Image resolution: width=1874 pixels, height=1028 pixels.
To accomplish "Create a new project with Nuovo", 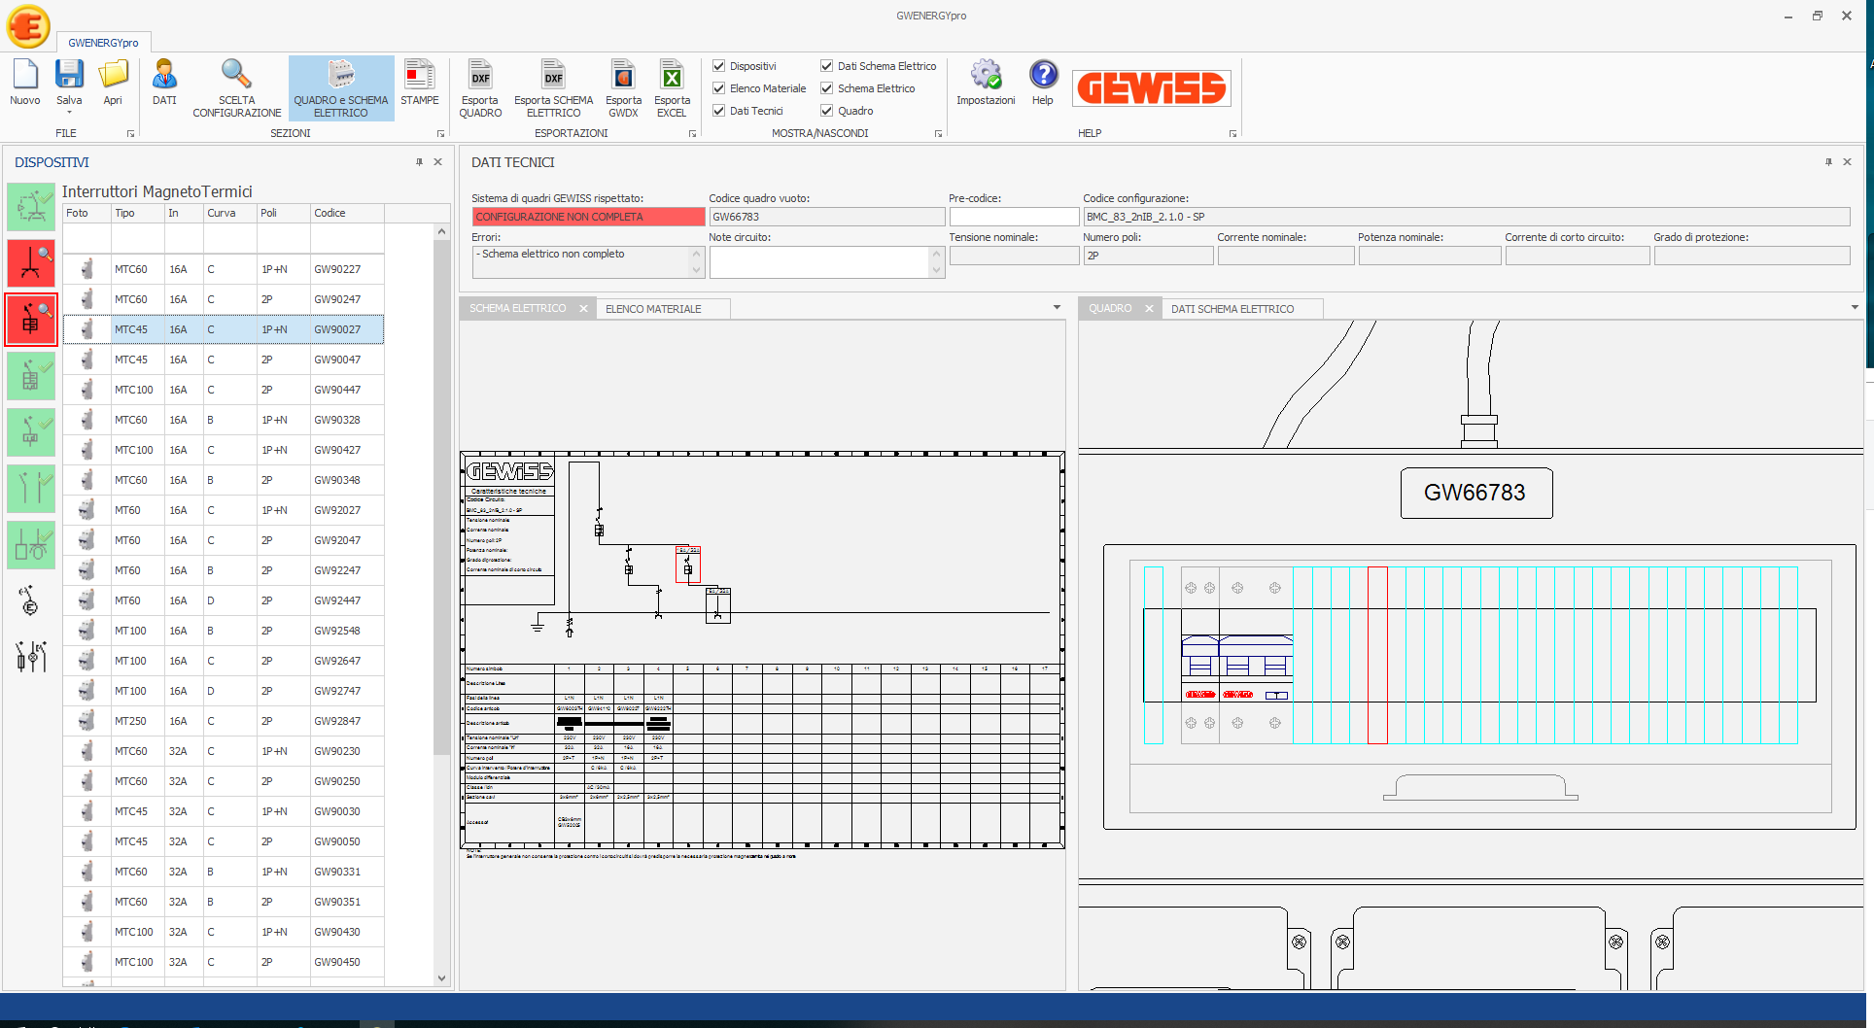I will (25, 83).
